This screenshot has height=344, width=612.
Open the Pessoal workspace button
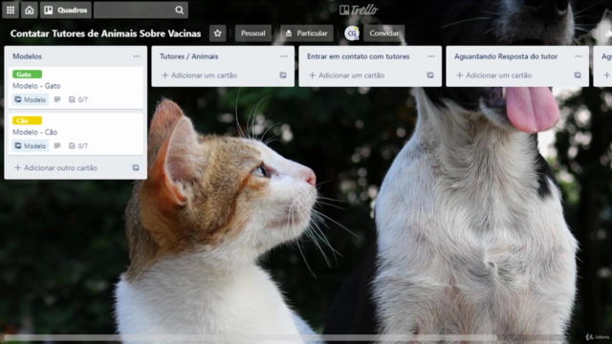(252, 33)
